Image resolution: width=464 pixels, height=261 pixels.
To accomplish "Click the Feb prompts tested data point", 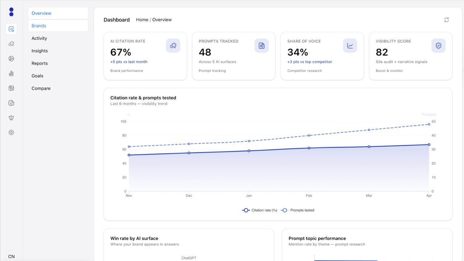I will click(x=309, y=136).
